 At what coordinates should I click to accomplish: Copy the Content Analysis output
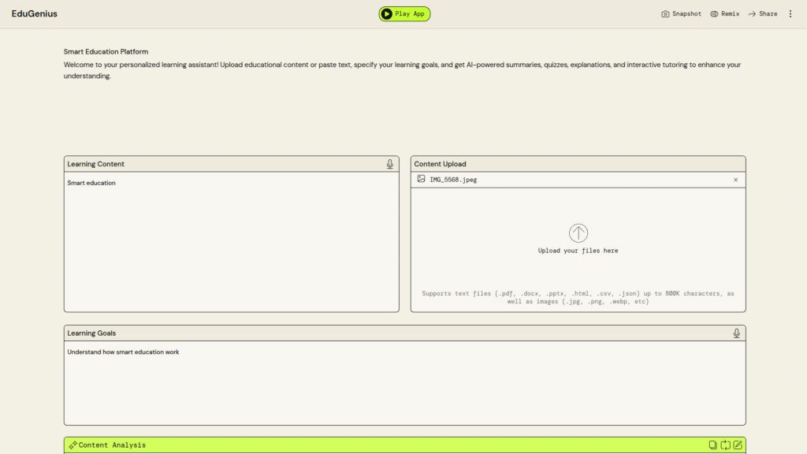712,445
